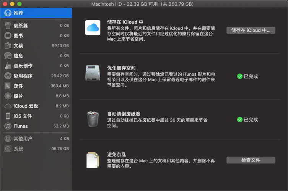Click the 避免杂乱 heading
The height and width of the screenshot is (191, 288).
click(116, 154)
